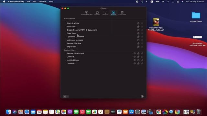This screenshot has width=207, height=116.
Task: Duplicate the Lightness Increase filter
Action: pyautogui.click(x=138, y=40)
